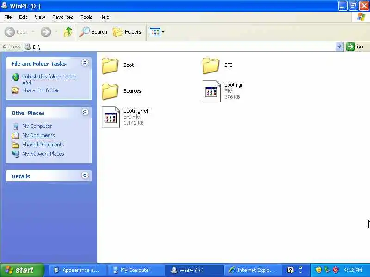Click the Search toolbar button

(93, 32)
